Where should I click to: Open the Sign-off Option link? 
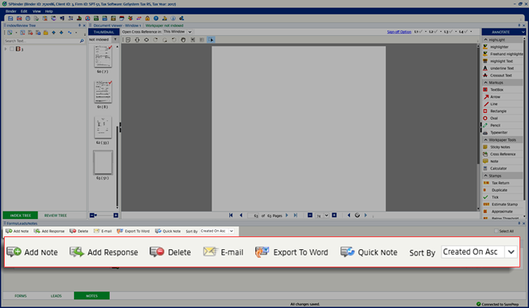click(x=399, y=32)
